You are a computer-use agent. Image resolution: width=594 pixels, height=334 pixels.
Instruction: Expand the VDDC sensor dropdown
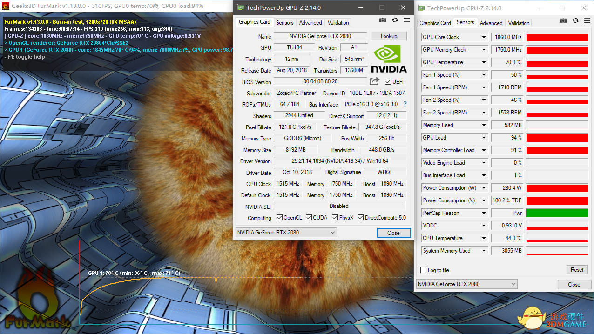(484, 226)
